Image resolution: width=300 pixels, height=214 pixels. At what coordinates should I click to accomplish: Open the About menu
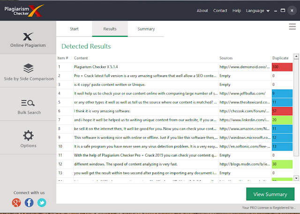(202, 11)
